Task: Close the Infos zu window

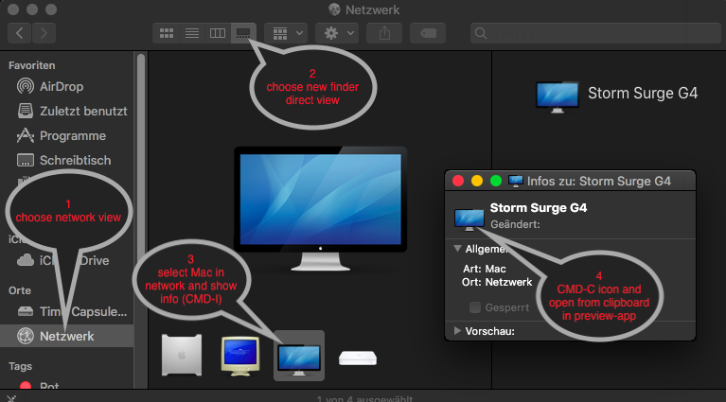Action: tap(458, 181)
